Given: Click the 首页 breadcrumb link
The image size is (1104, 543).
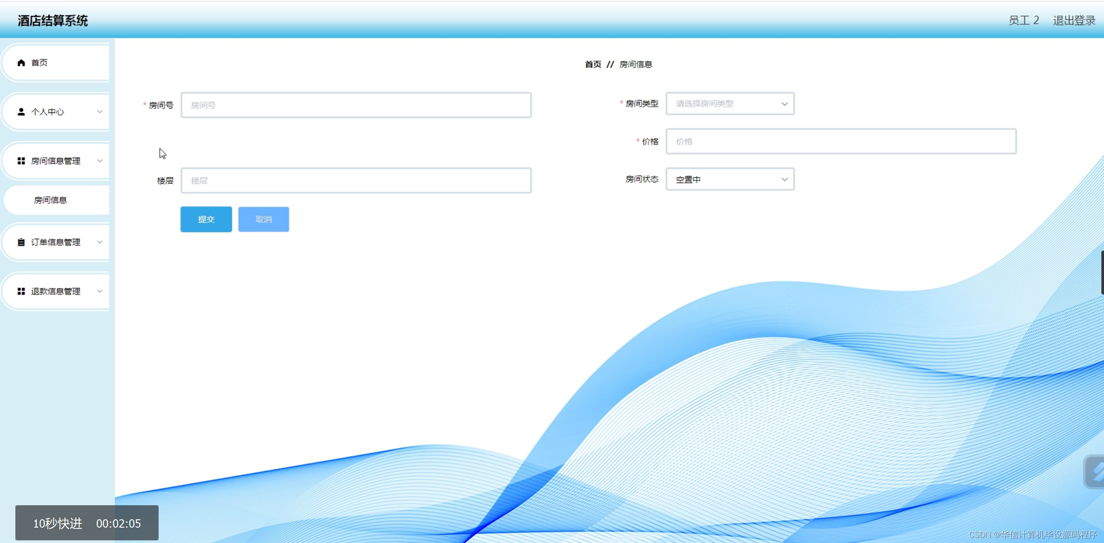Looking at the screenshot, I should click(x=593, y=65).
